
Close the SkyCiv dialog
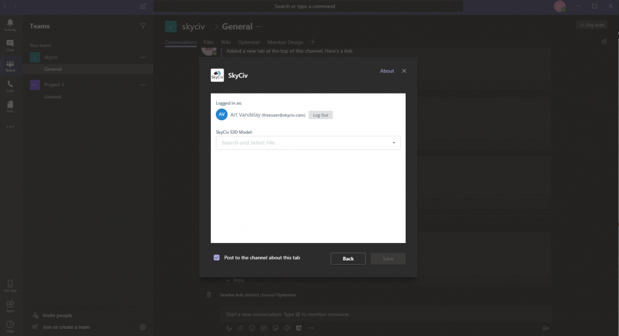pyautogui.click(x=404, y=71)
